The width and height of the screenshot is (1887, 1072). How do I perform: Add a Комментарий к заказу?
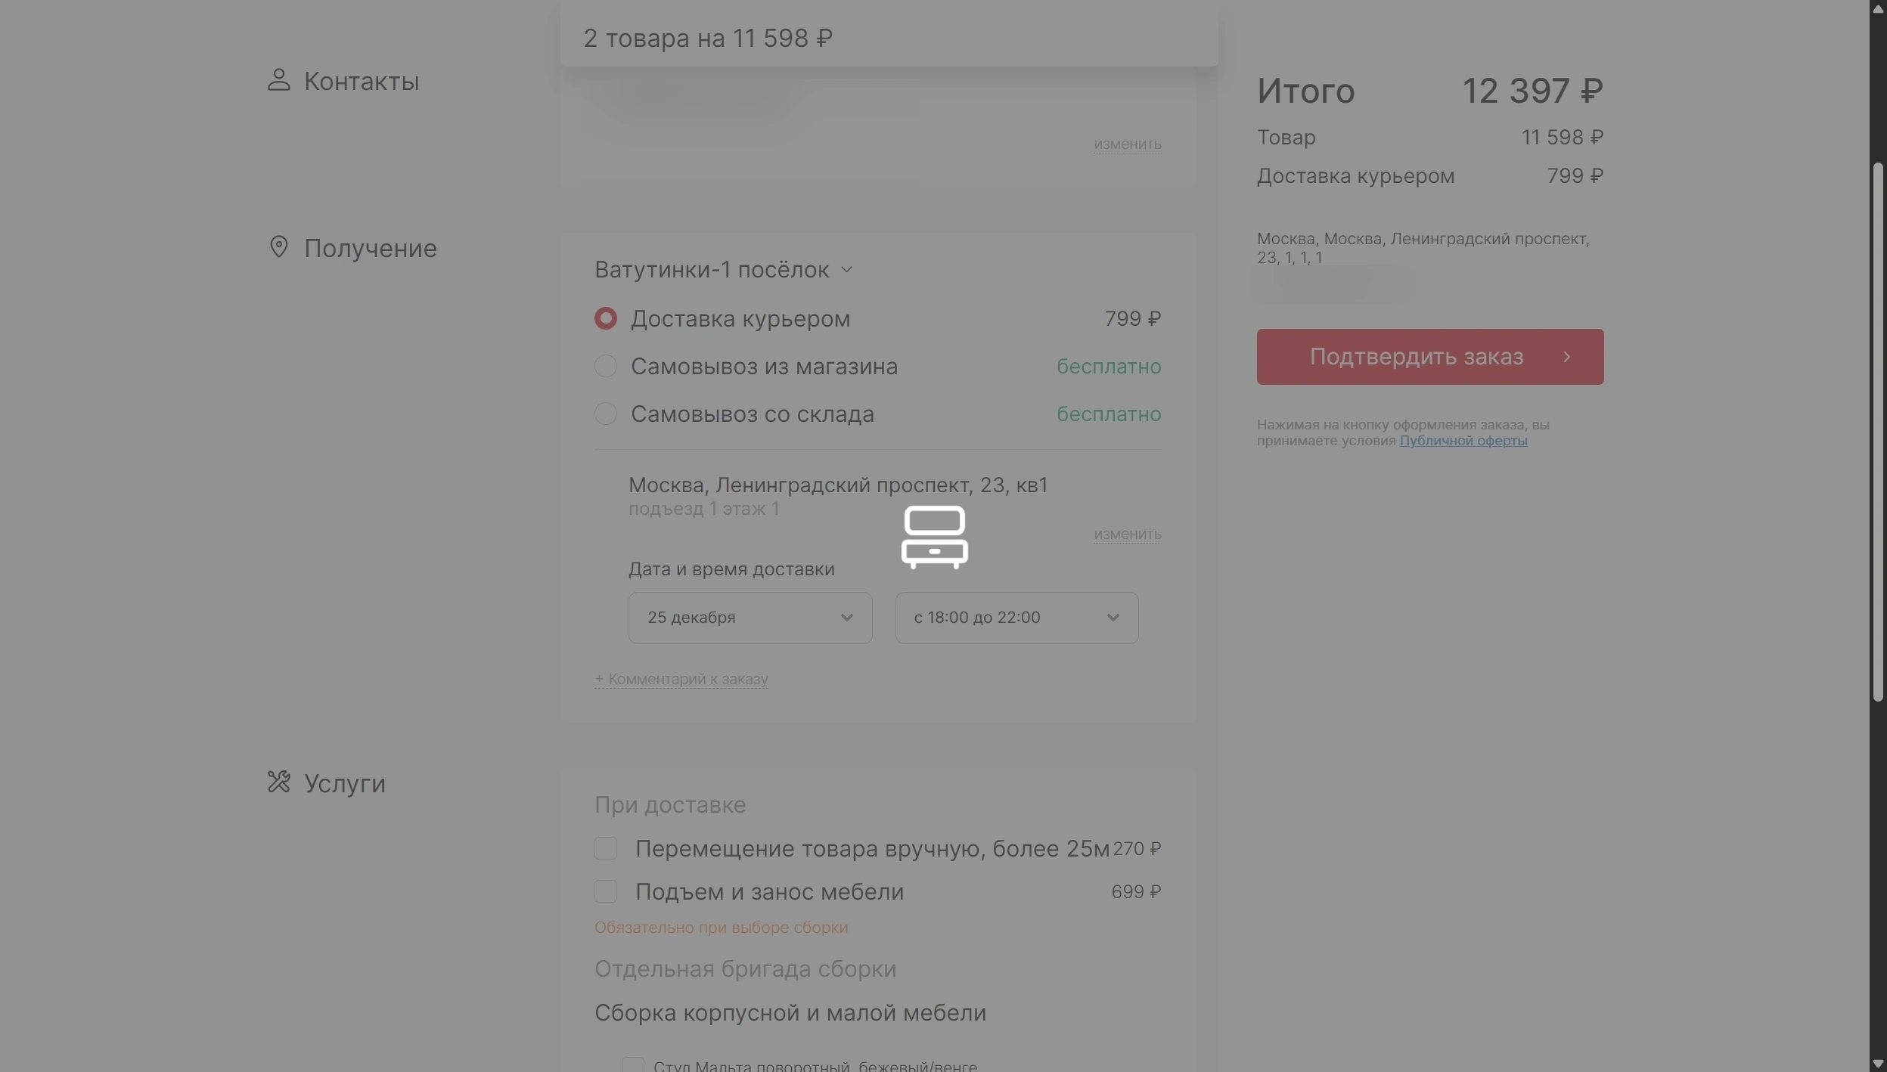pos(681,679)
